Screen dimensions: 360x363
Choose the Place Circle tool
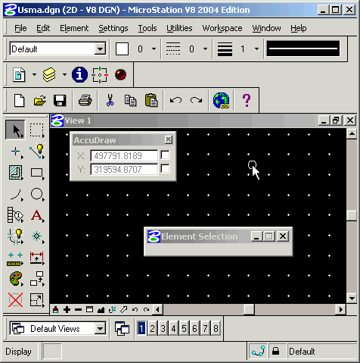(x=37, y=195)
